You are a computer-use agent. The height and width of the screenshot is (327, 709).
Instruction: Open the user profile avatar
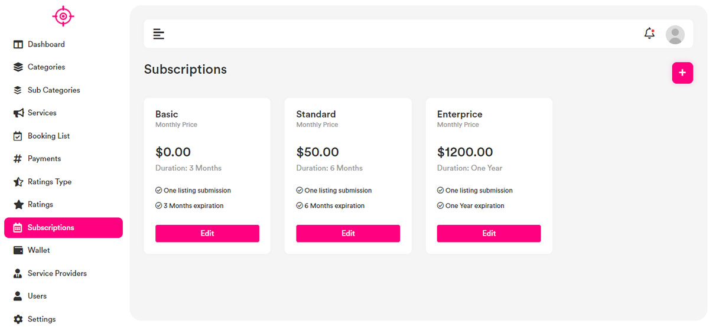675,35
